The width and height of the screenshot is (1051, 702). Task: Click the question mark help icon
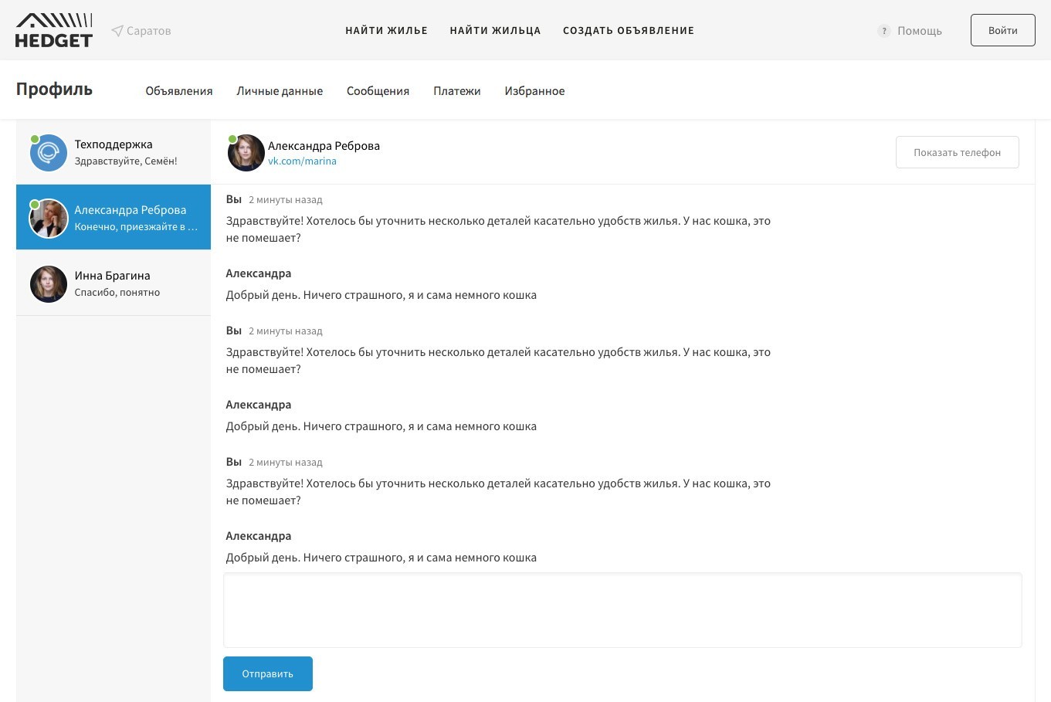883,31
